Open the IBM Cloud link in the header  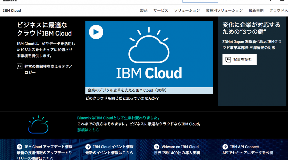click(x=12, y=10)
